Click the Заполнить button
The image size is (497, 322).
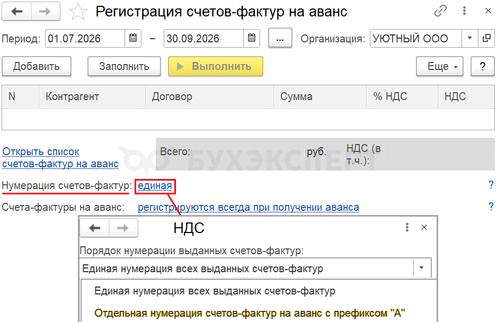pos(124,67)
